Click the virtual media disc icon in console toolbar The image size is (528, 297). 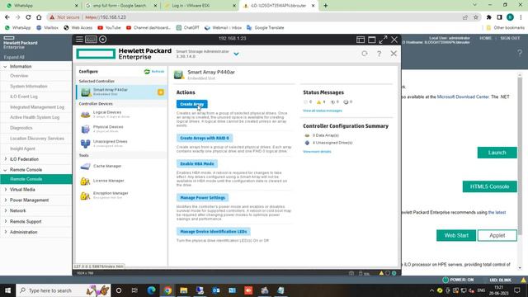click(102, 40)
